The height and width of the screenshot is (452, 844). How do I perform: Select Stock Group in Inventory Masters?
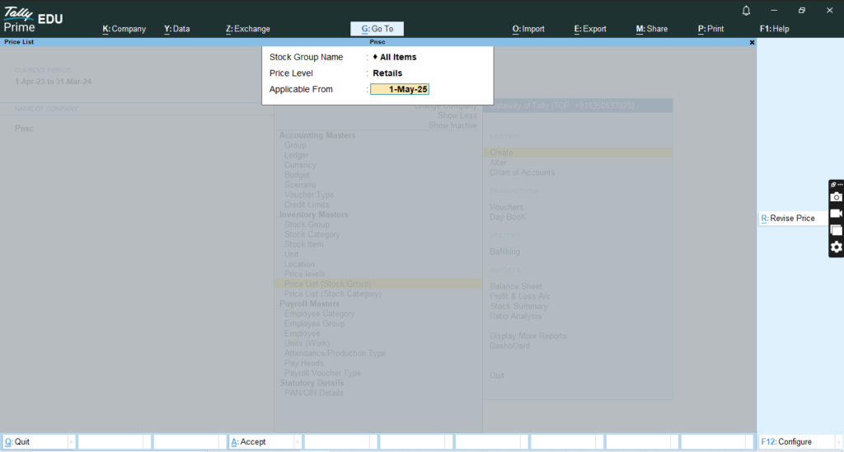(x=307, y=224)
